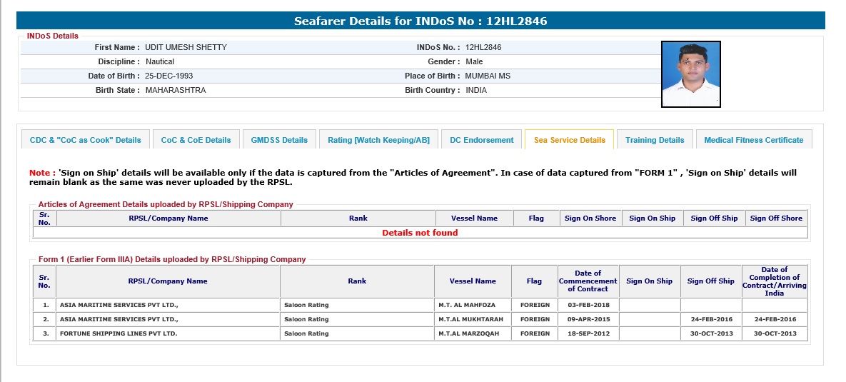Screen dimensions: 846x382
Task: Click the 03-FEB-2018 commencement date cell
Action: (588, 305)
